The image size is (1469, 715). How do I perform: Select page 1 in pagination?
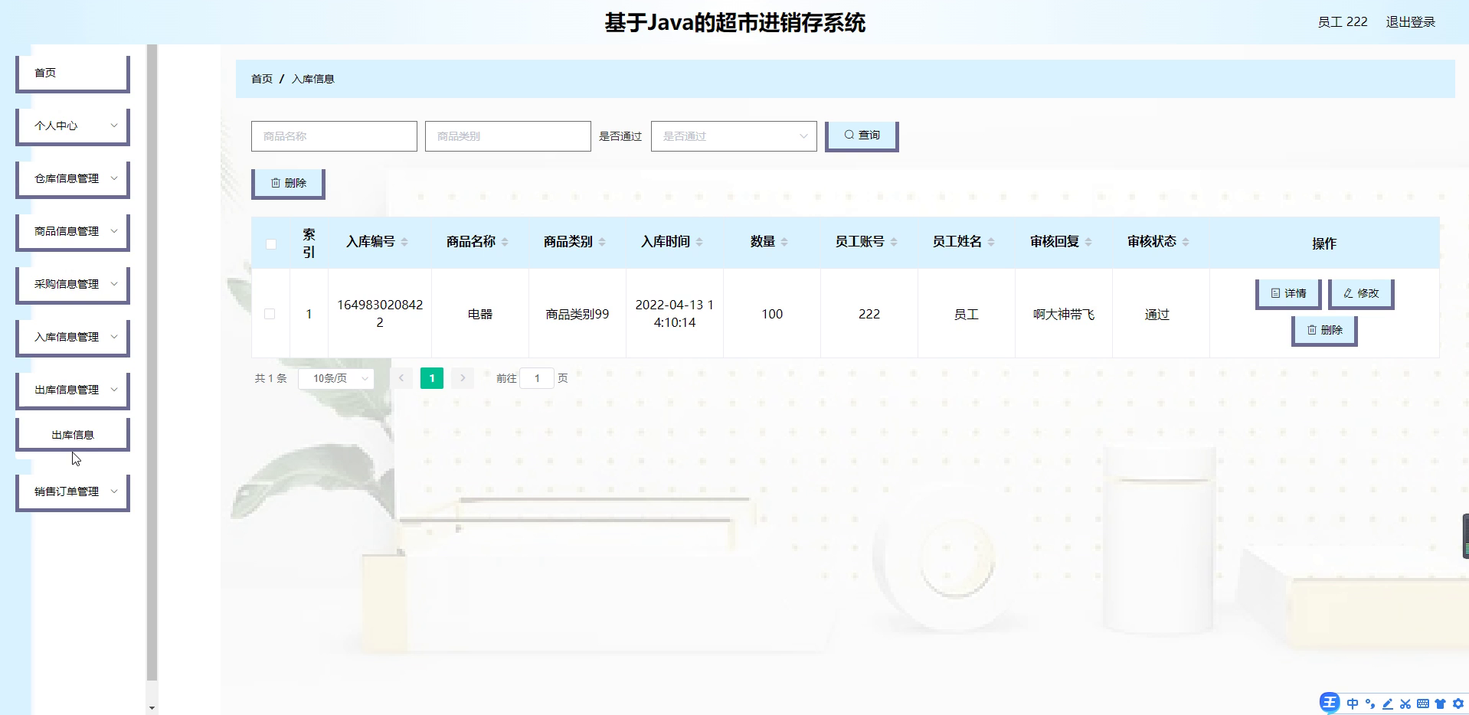[432, 378]
